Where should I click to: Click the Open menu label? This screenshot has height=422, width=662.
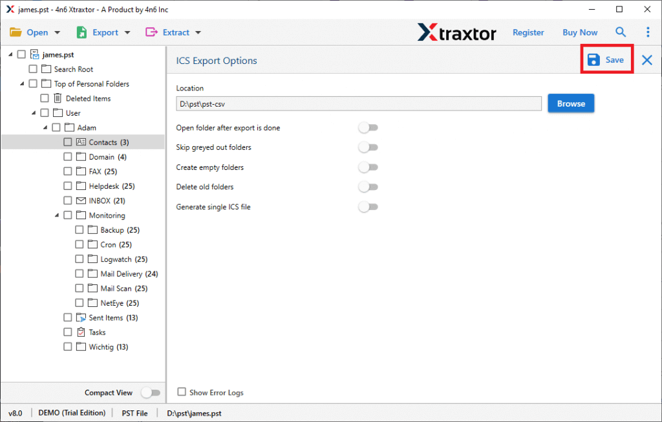point(37,32)
